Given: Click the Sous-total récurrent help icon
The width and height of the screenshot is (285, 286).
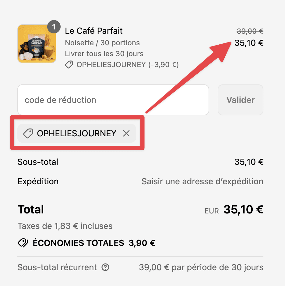Looking at the screenshot, I should (105, 267).
